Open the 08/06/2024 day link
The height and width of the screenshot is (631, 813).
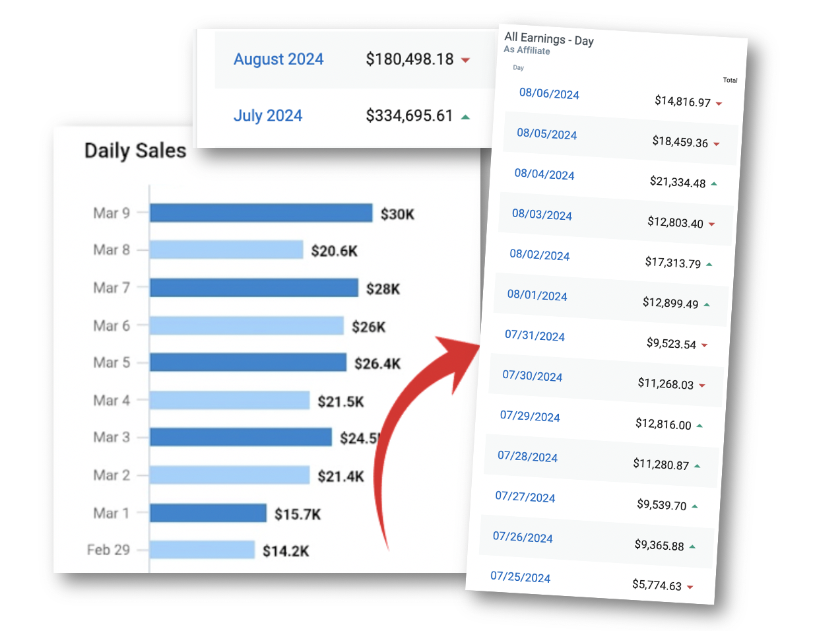point(549,93)
